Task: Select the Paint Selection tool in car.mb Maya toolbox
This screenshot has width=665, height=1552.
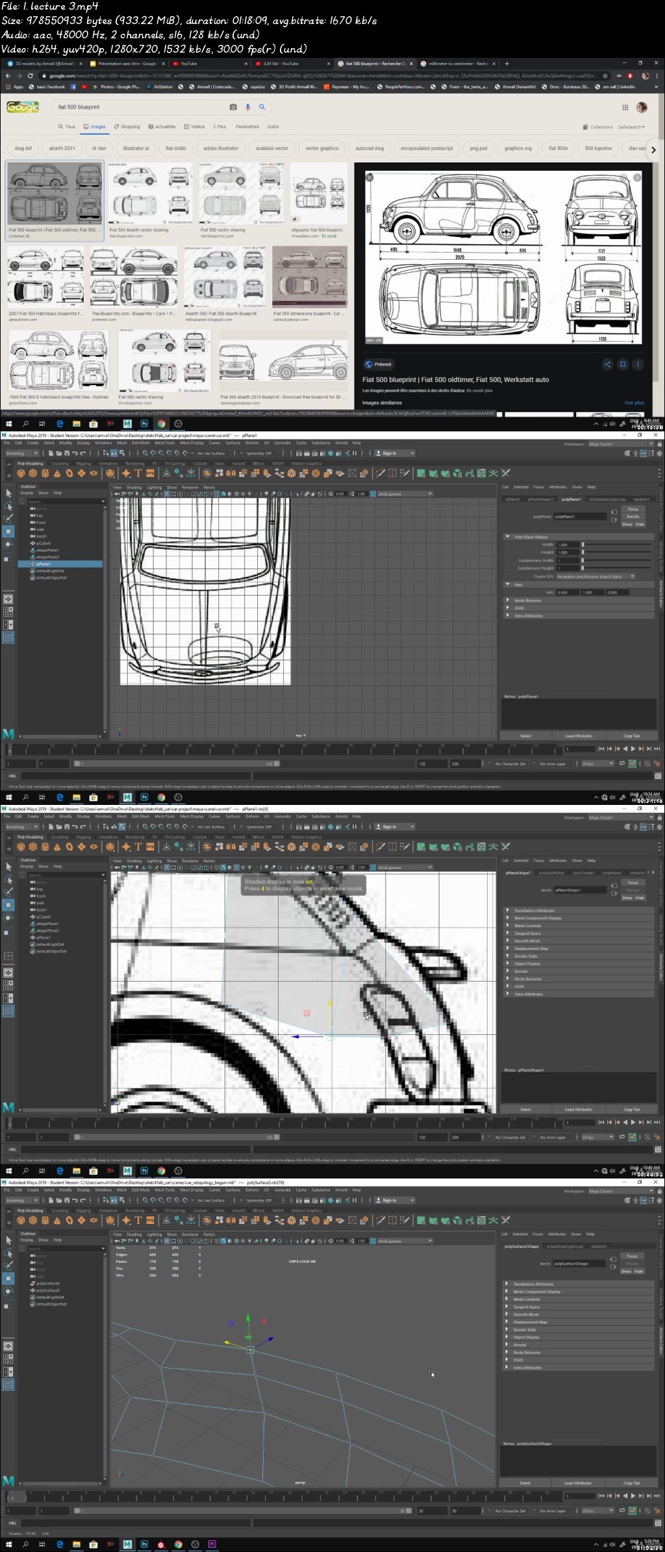Action: coord(8,518)
